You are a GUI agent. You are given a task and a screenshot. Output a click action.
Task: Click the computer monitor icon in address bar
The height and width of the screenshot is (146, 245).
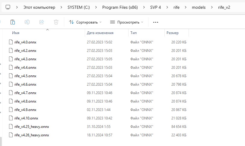(8, 7)
